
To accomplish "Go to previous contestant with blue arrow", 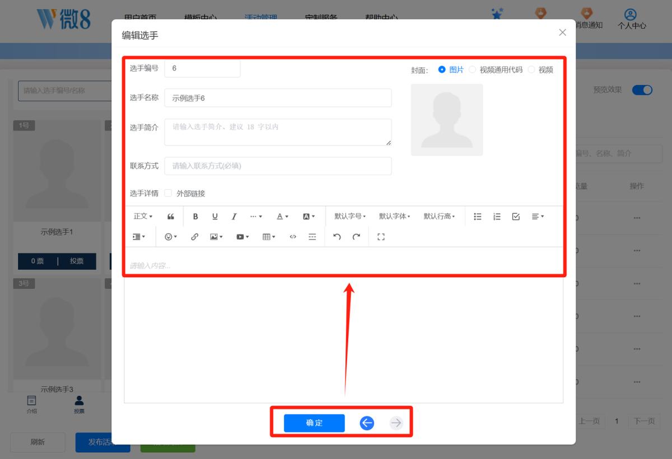I will (x=367, y=423).
